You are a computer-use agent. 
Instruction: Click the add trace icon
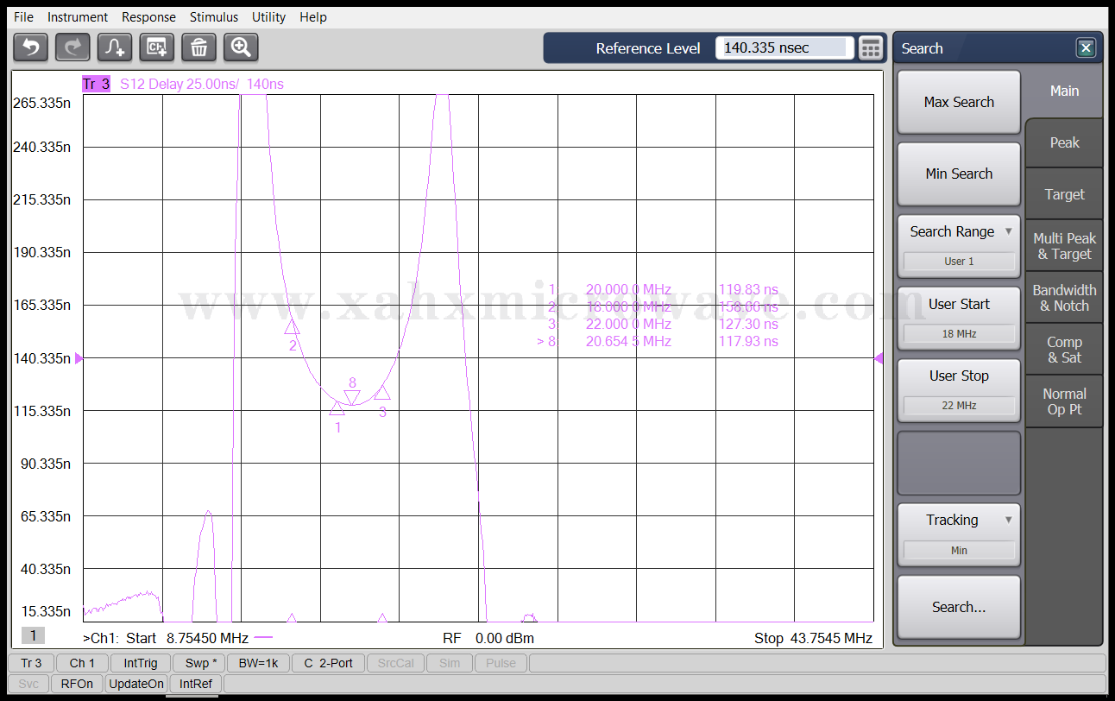115,47
